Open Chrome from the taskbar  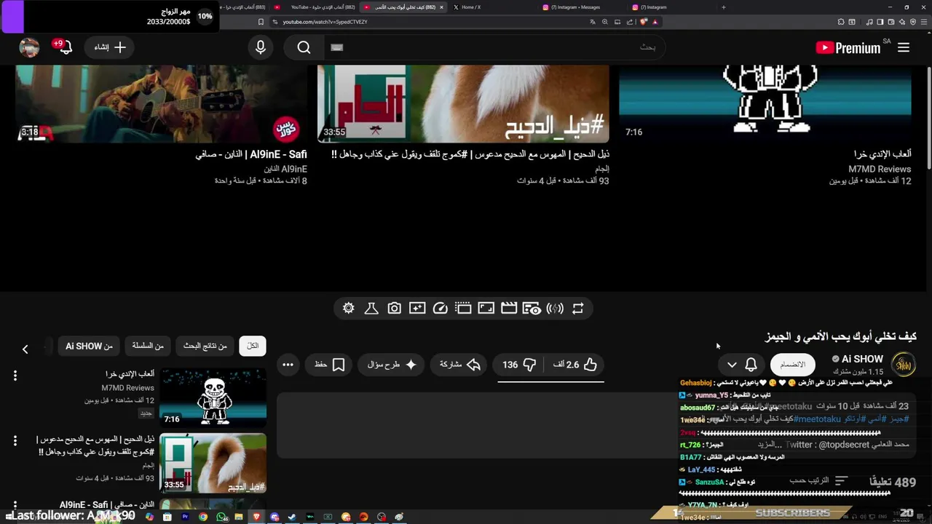tap(203, 517)
